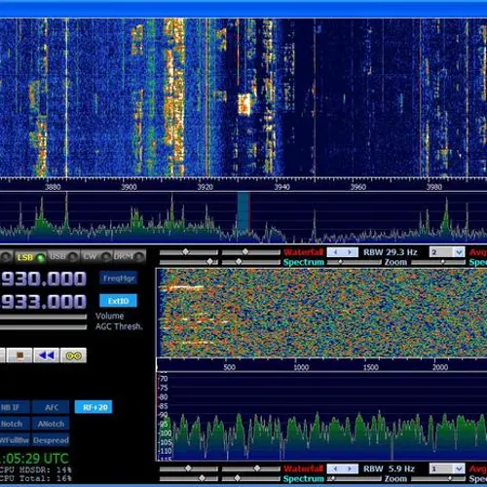Toggle the AFC button
Viewport: 487px width, 487px height.
[x=51, y=407]
